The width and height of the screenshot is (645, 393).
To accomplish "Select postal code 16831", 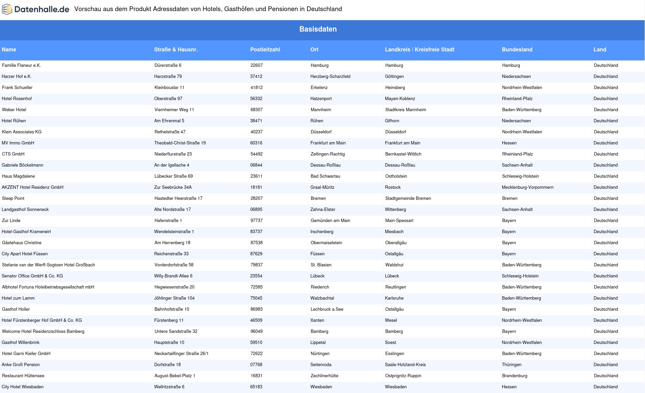I will click(x=257, y=376).
